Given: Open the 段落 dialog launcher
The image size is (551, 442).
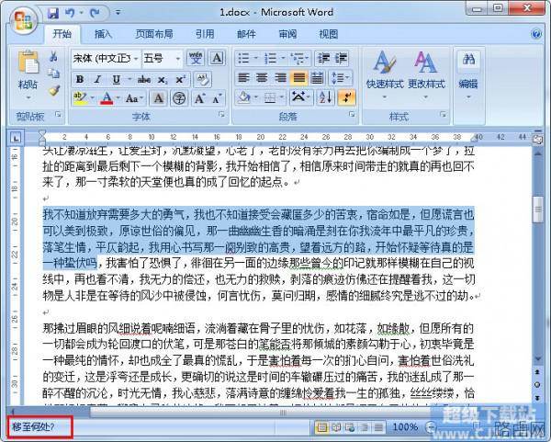Looking at the screenshot, I should pyautogui.click(x=352, y=114).
